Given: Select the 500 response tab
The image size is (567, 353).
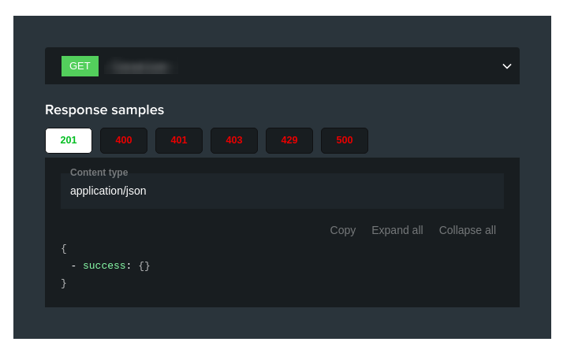Looking at the screenshot, I should click(x=345, y=140).
